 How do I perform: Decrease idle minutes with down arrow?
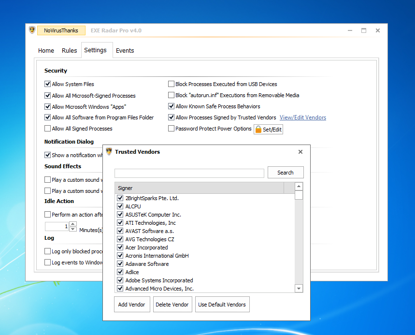point(73,229)
